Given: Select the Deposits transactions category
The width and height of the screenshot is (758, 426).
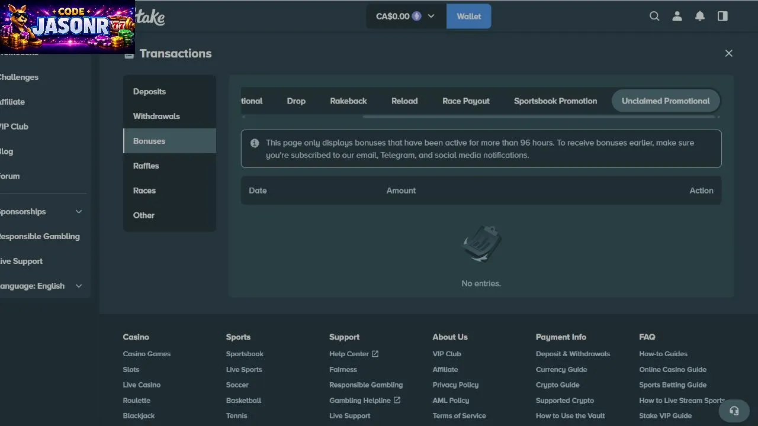Looking at the screenshot, I should [x=169, y=92].
